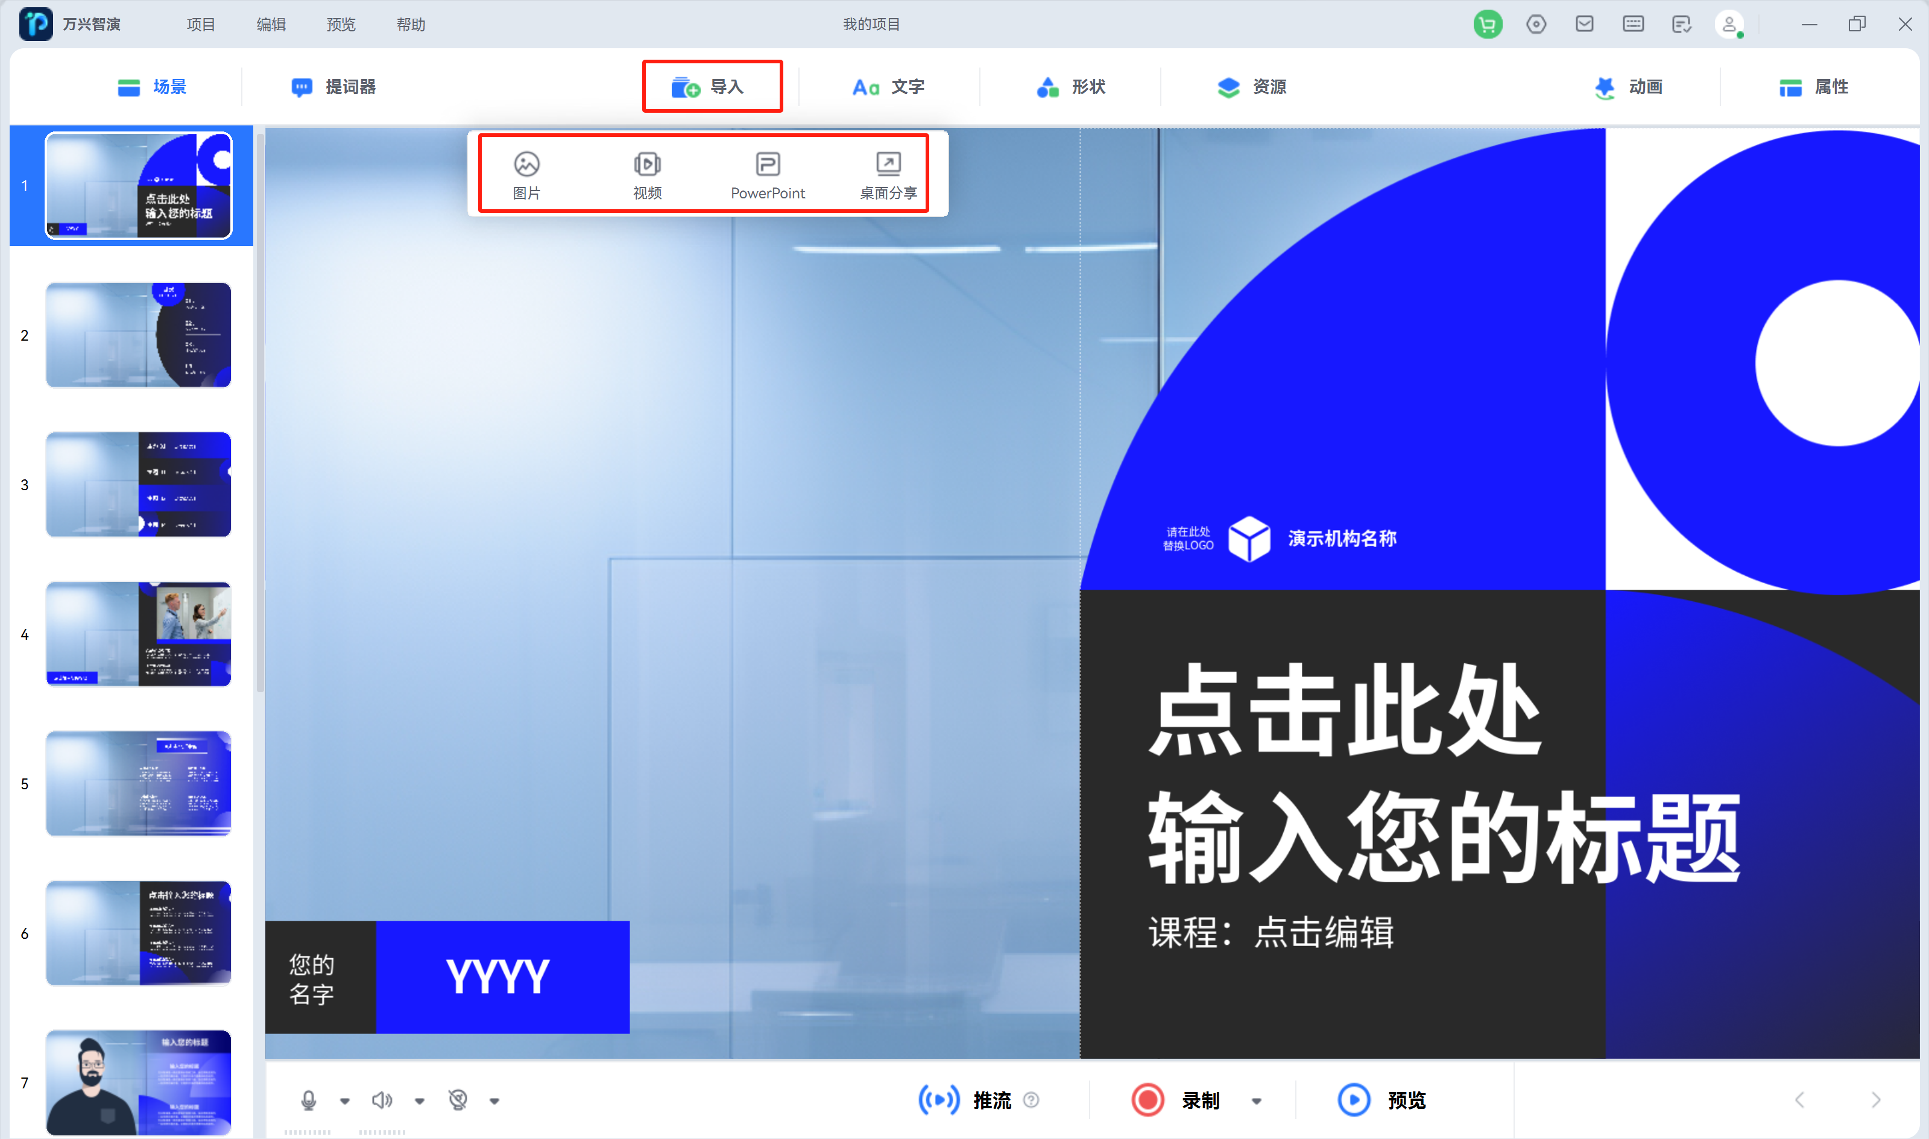
Task: Open the 图片 import option
Action: 526,174
